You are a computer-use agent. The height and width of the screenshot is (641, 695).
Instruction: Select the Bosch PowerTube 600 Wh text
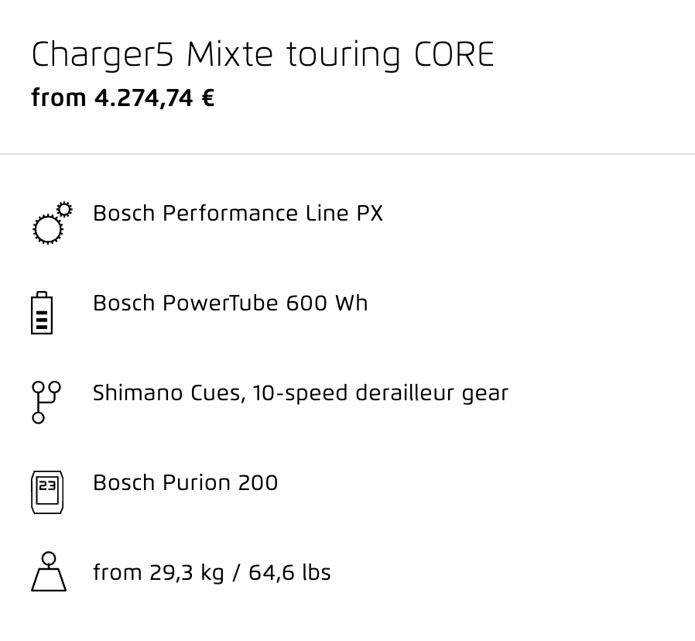[230, 303]
